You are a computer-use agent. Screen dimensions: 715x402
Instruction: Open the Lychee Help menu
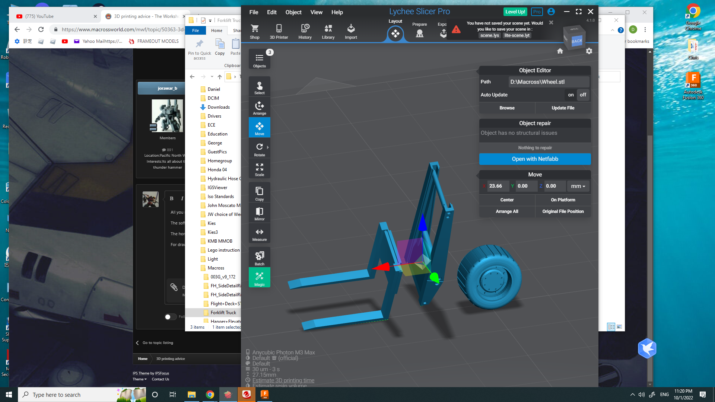[337, 12]
